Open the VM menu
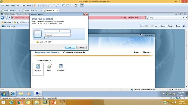The image size is (188, 105). (18, 6)
